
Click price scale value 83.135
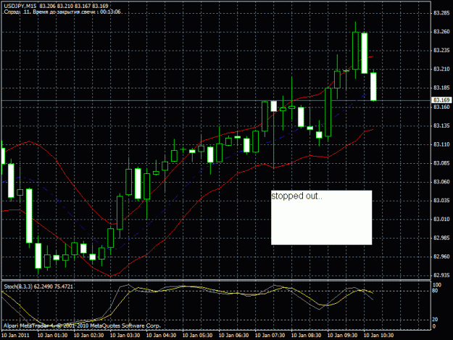click(x=441, y=125)
